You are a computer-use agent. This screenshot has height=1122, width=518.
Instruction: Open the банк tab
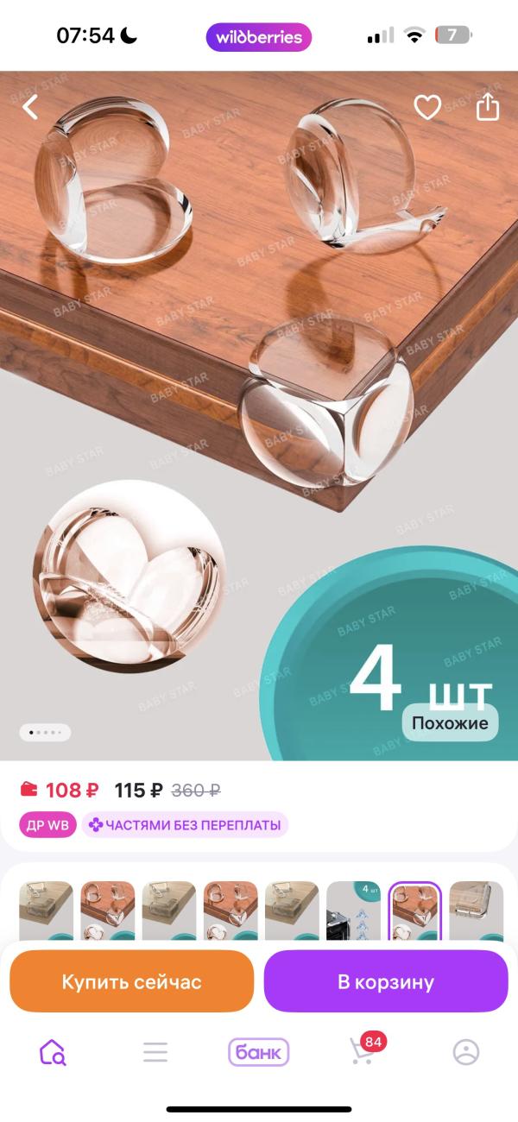(258, 1052)
